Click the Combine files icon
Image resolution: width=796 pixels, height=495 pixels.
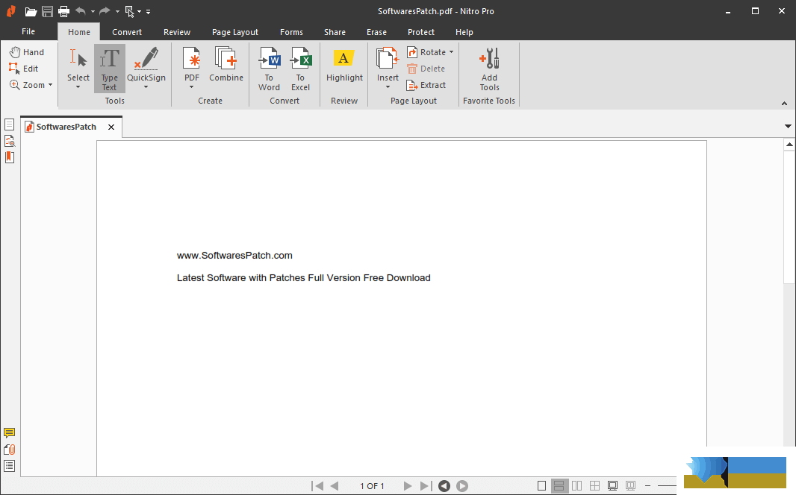click(226, 64)
